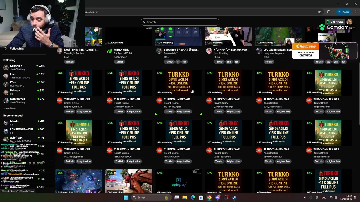Open the Chrome profile marked Paused
The height and width of the screenshot is (202, 360).
344,12
